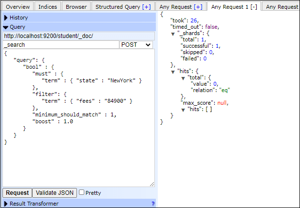This screenshot has width=300, height=208.
Task: Collapse the "total" node under hits
Action: point(183,78)
